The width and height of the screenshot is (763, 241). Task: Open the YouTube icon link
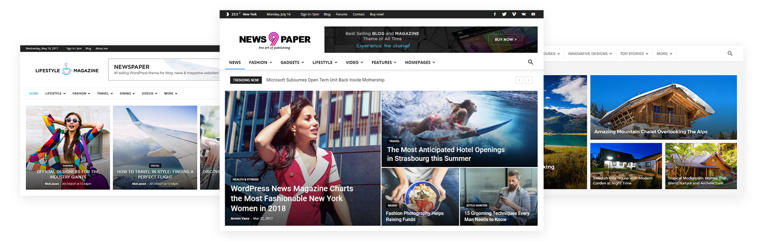(x=533, y=14)
